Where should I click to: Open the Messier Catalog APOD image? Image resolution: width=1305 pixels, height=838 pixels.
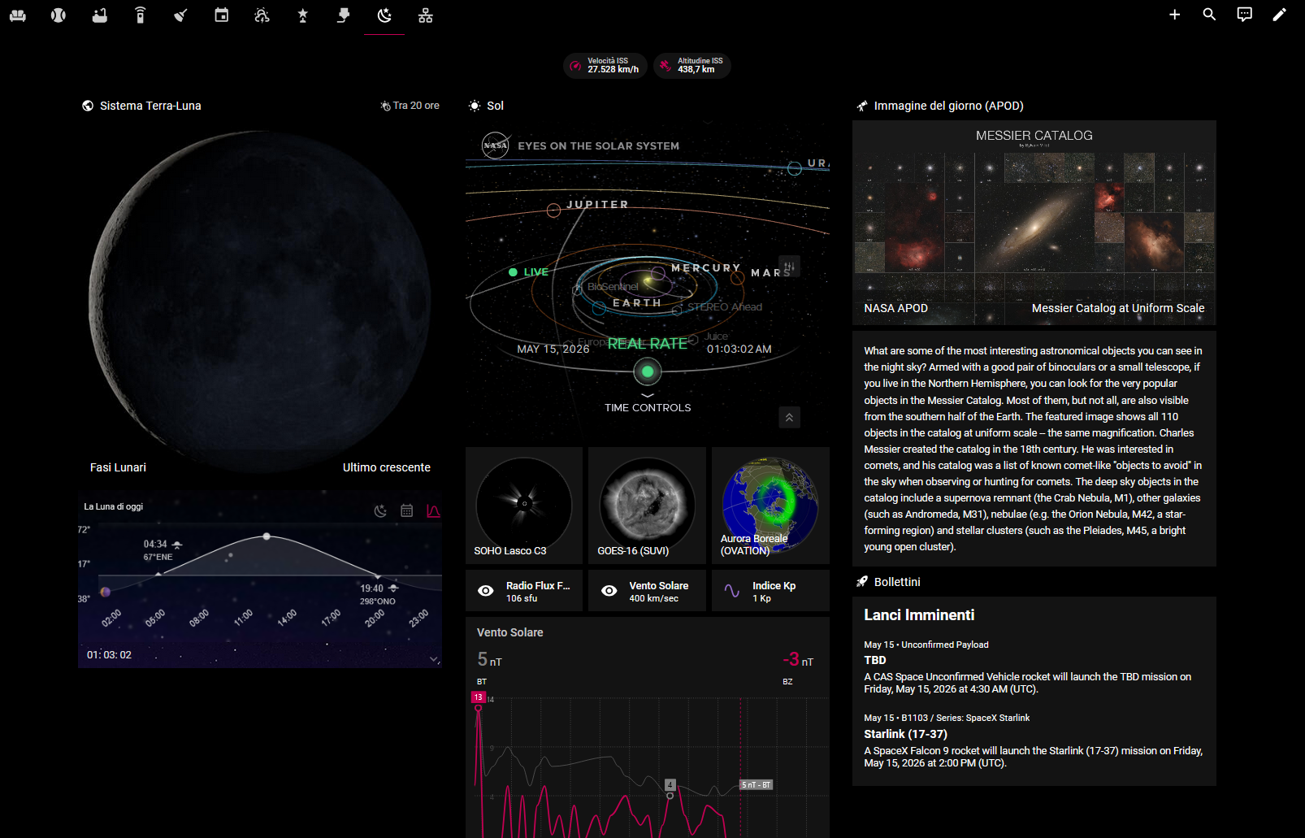[x=1034, y=223]
